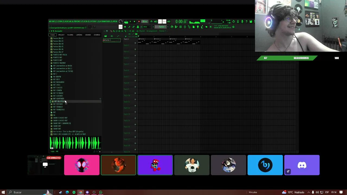
Task: Show the playlist window icon
Action: click(172, 27)
